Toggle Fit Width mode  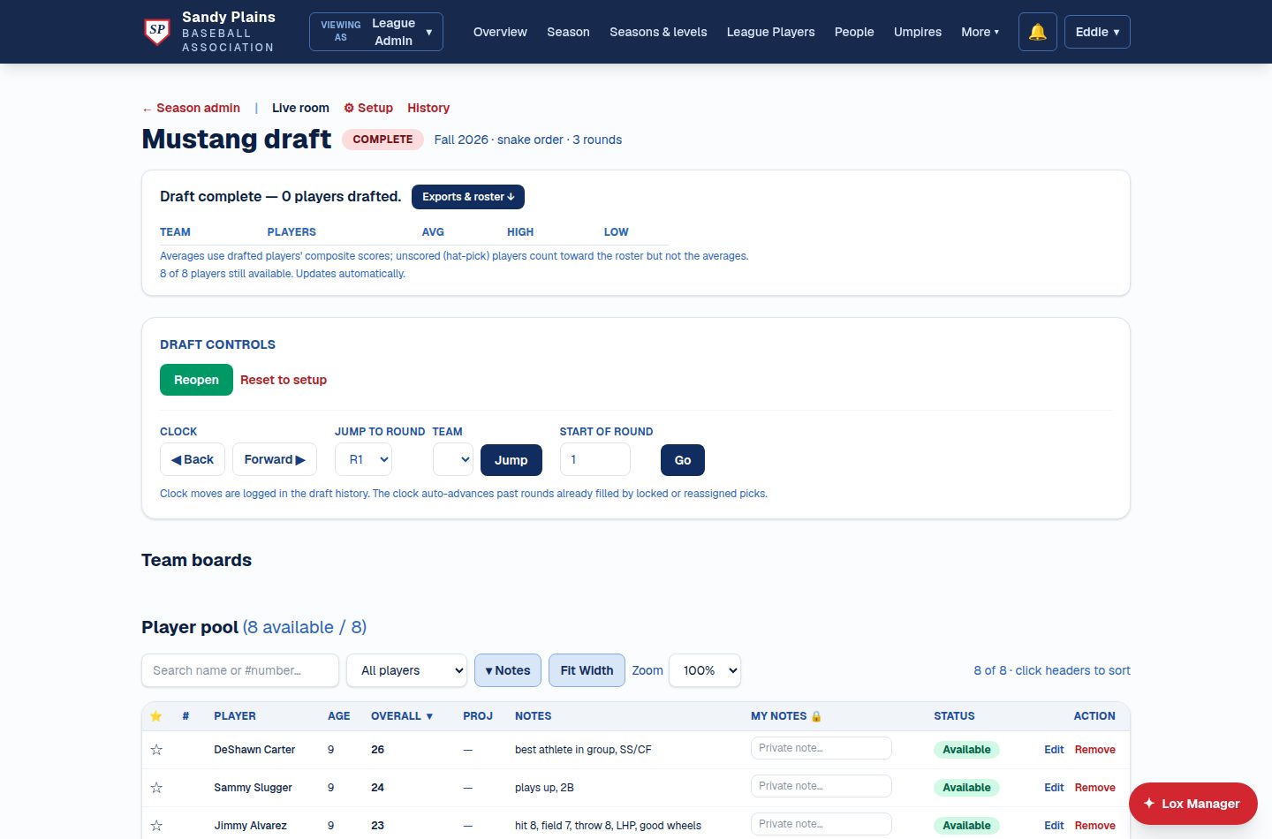pyautogui.click(x=587, y=670)
